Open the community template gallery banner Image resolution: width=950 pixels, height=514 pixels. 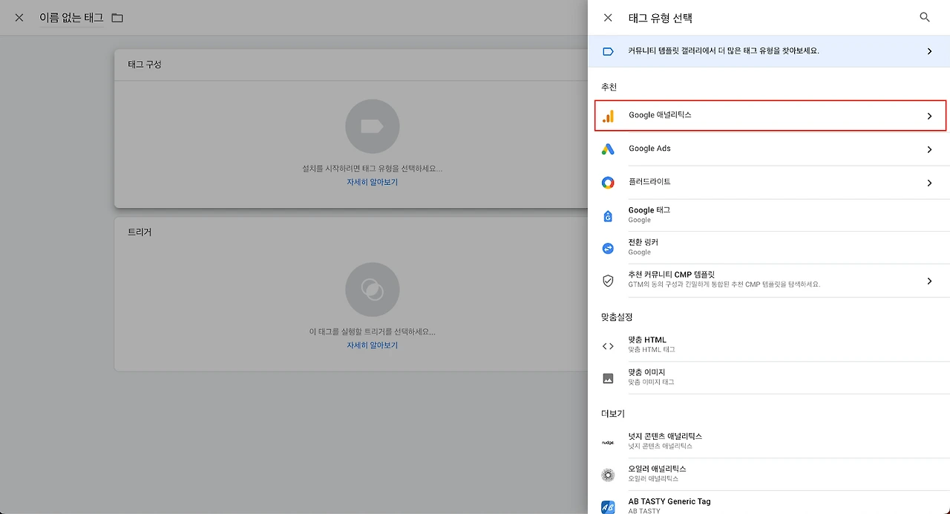pyautogui.click(x=769, y=51)
